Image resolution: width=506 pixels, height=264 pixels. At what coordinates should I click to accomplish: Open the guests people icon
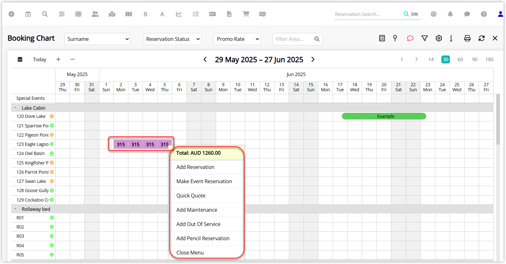[x=95, y=14]
